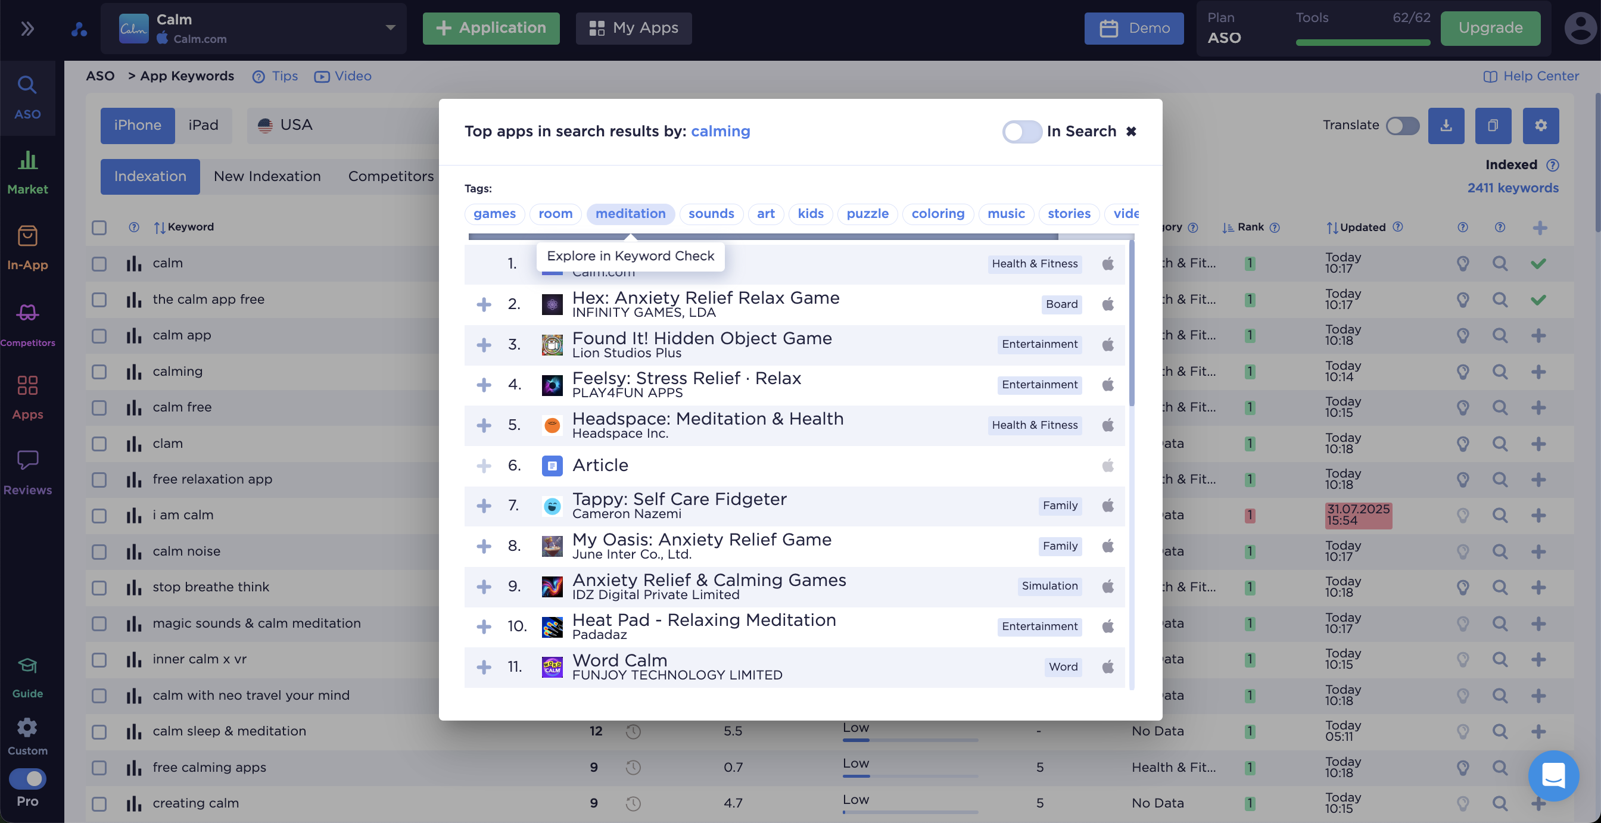Open the Video link
This screenshot has width=1601, height=823.
coord(343,76)
